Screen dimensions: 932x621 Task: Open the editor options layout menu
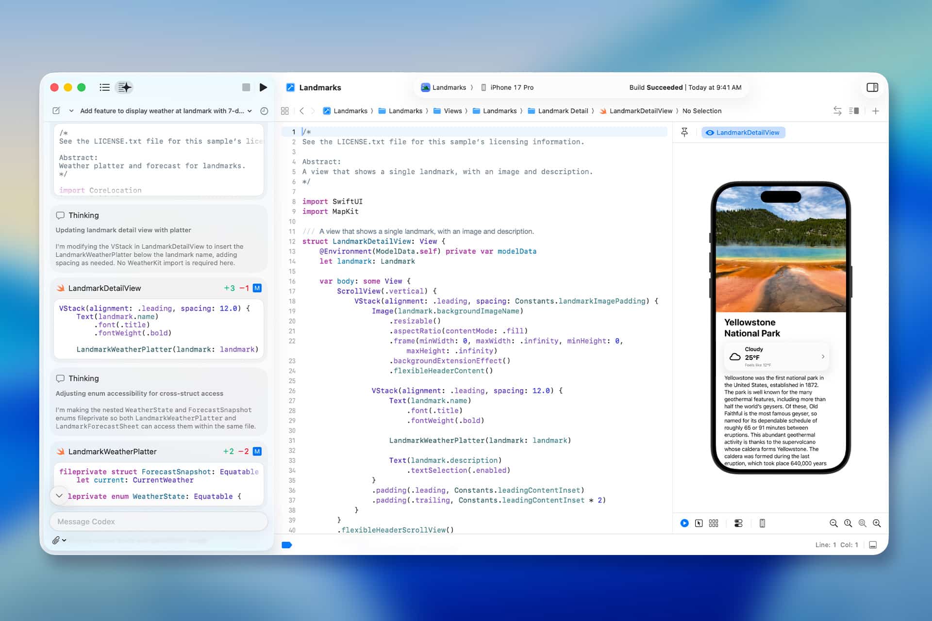point(854,111)
